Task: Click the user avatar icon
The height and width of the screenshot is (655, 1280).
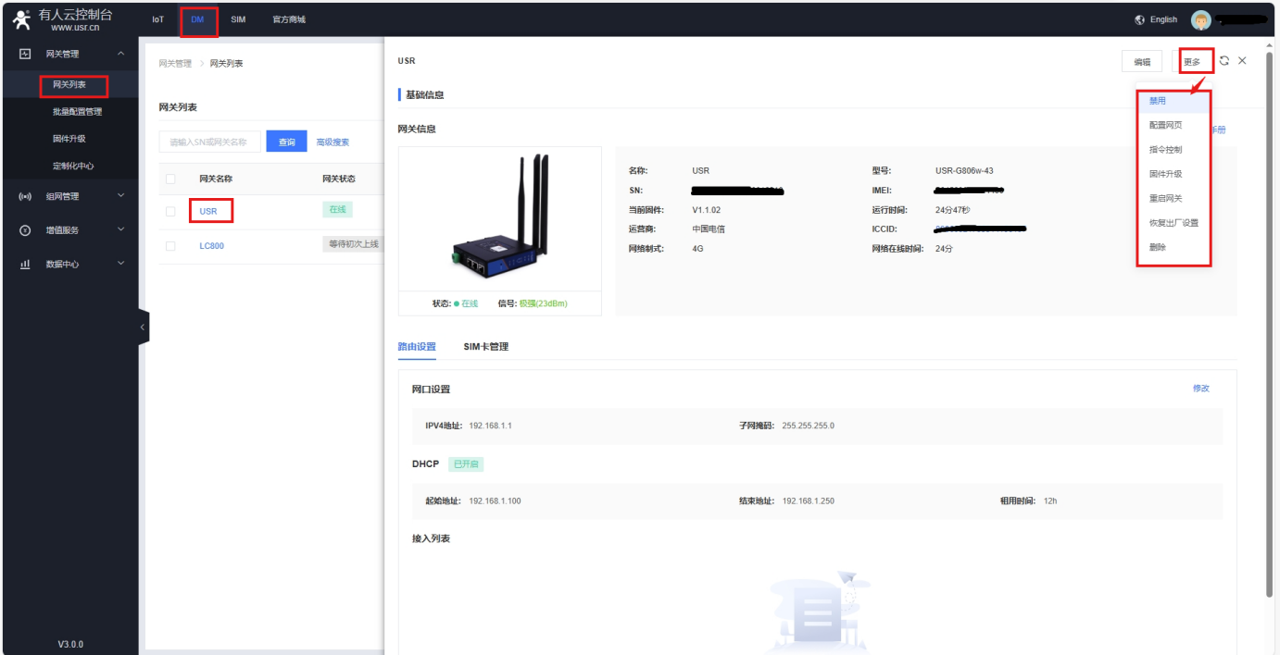Action: [1200, 20]
